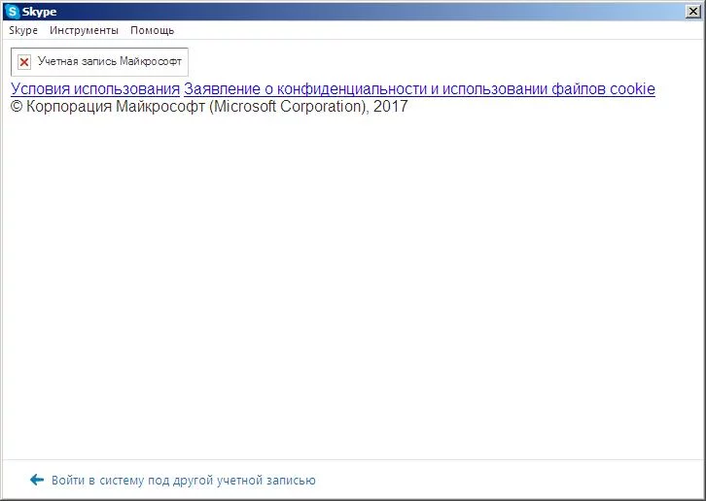Click the © Корпорация Майкрософт 2017 text
Screen dimensions: 706x501
209,107
